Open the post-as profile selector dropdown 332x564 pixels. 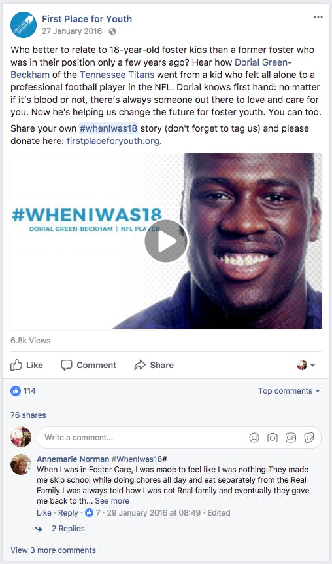coord(306,365)
